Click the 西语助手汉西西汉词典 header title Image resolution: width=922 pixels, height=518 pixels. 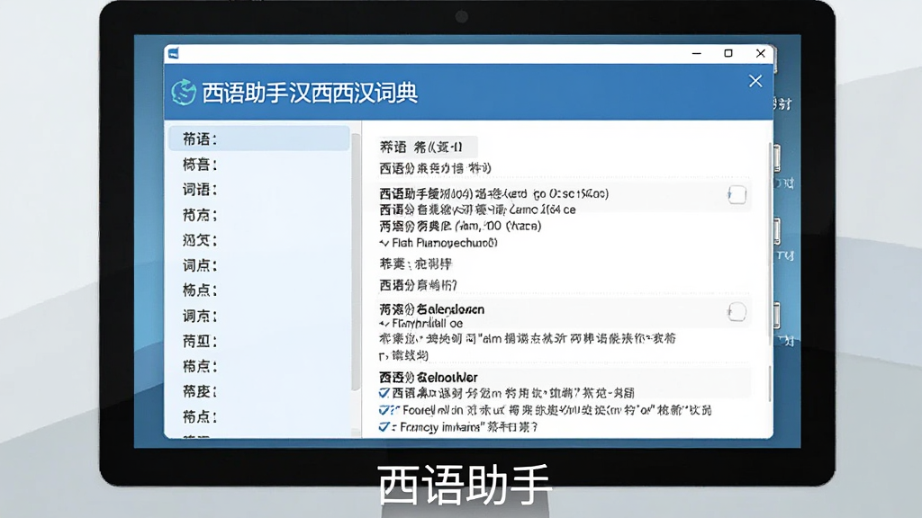(310, 93)
